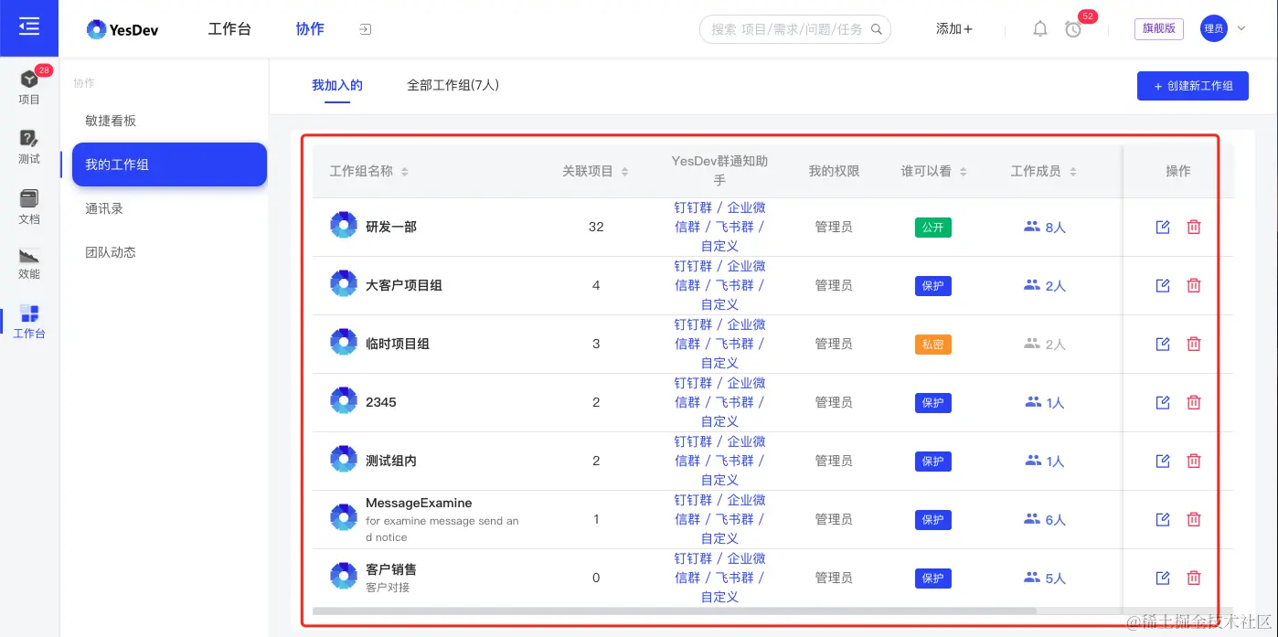
Task: Open the 测试 sidebar icon
Action: (29, 146)
